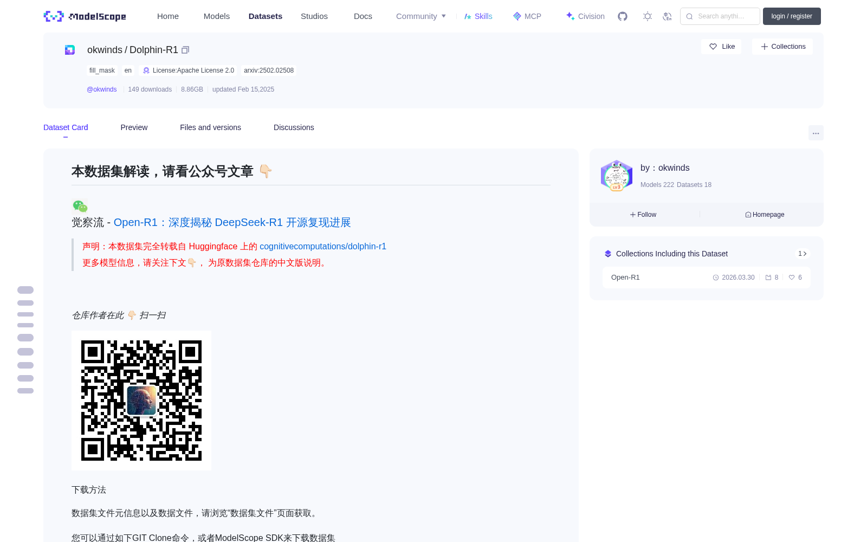Switch to the Discussions tab

click(294, 127)
